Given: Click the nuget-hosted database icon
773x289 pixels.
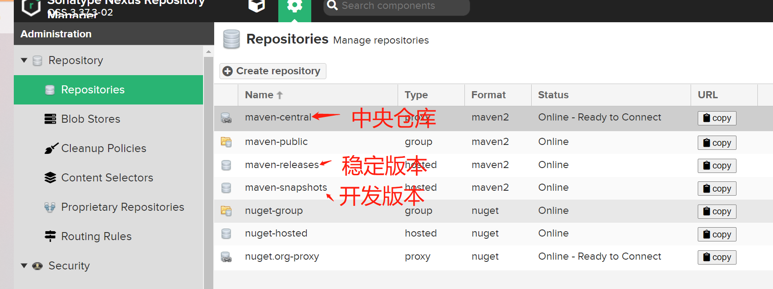Looking at the screenshot, I should (226, 233).
